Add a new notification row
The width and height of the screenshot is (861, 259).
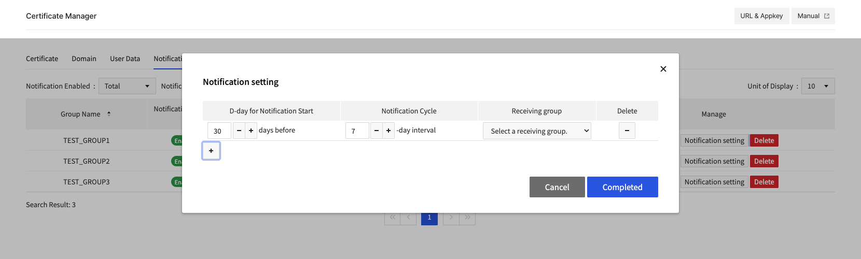coord(211,151)
